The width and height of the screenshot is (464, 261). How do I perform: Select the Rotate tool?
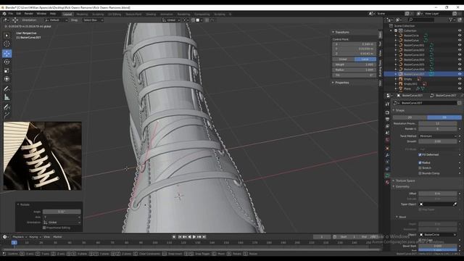click(7, 62)
